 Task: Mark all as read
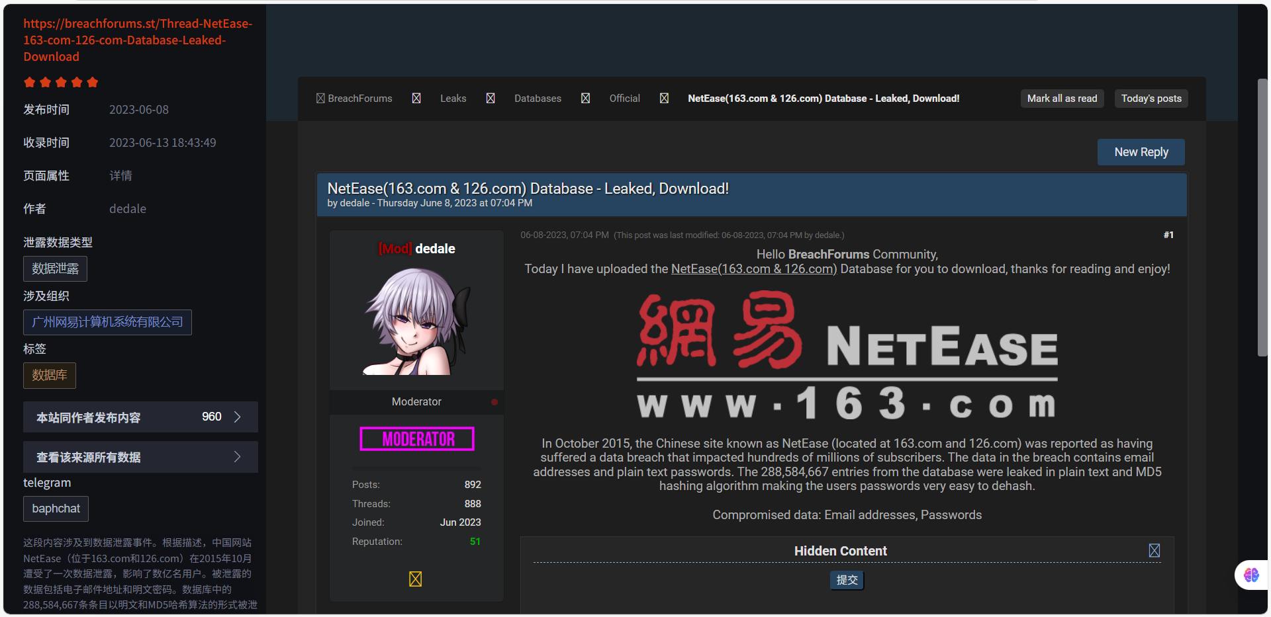[x=1062, y=99]
